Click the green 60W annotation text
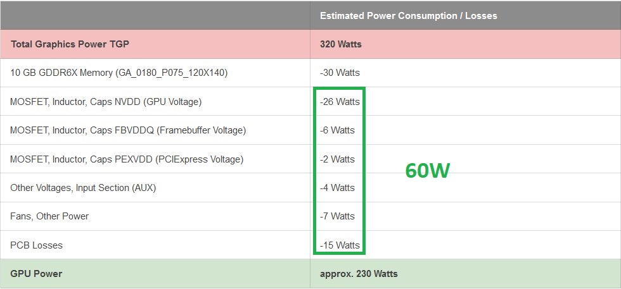Image resolution: width=621 pixels, height=289 pixels. click(428, 171)
